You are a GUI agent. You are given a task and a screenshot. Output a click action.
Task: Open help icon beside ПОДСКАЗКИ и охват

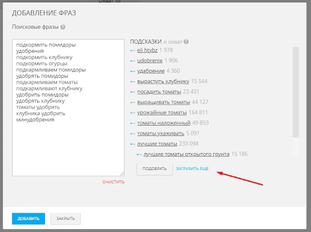[186, 42]
